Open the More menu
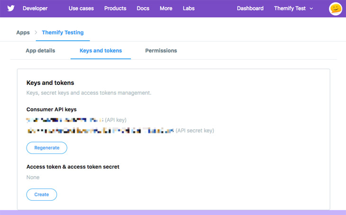Screen dimensions: 346x215 pyautogui.click(x=166, y=9)
